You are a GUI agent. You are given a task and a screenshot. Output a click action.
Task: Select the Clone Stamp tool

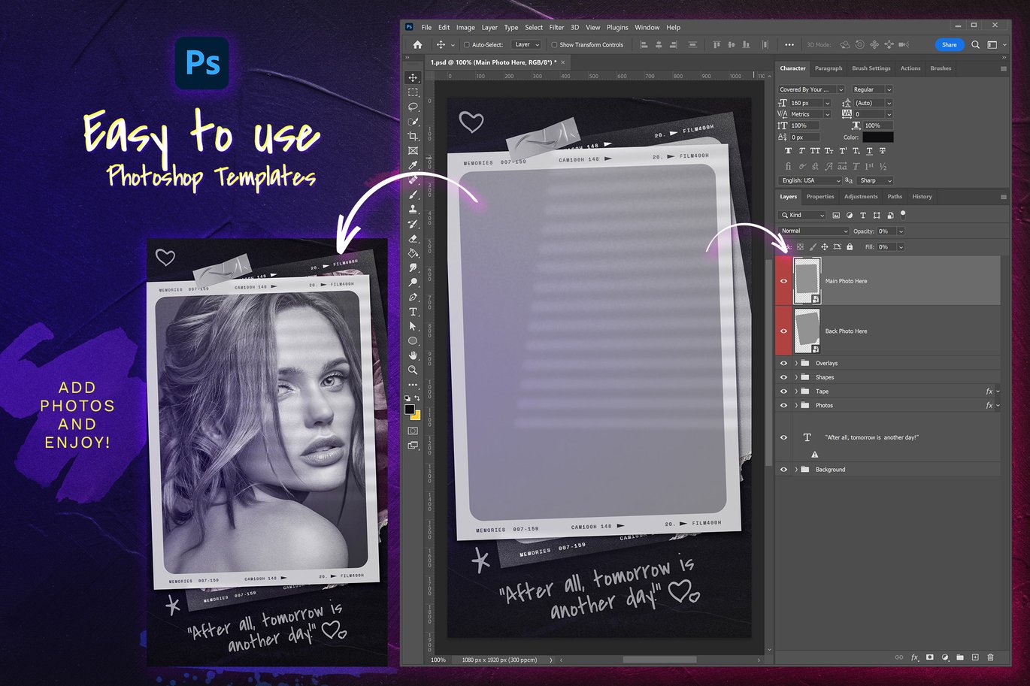pos(413,210)
